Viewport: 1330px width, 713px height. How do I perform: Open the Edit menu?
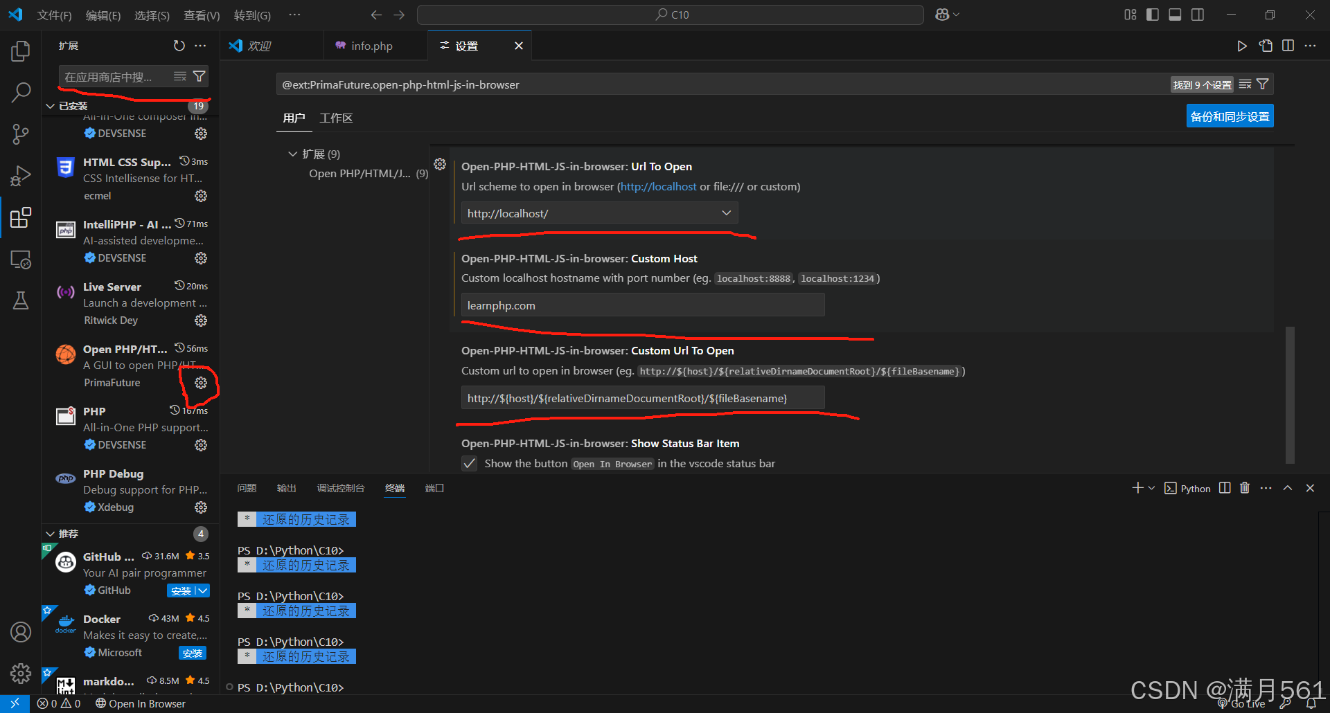point(103,15)
